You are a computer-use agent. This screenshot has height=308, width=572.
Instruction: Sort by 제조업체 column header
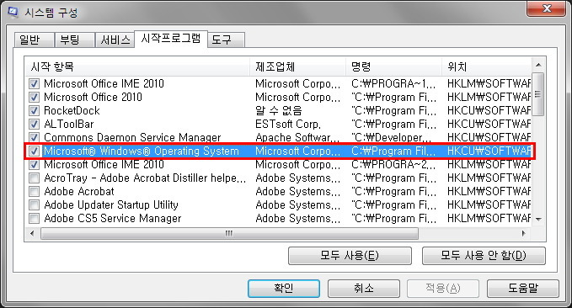click(x=297, y=66)
